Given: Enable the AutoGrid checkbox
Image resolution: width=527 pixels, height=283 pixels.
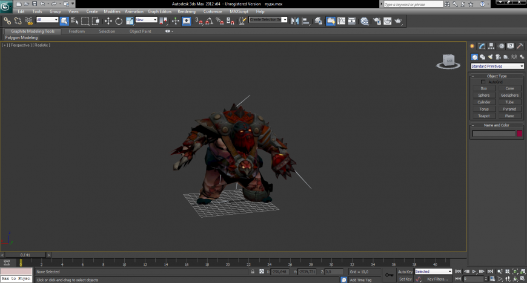Looking at the screenshot, I should point(483,82).
